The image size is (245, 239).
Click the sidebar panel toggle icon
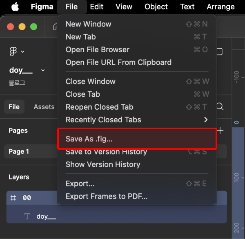click(220, 52)
